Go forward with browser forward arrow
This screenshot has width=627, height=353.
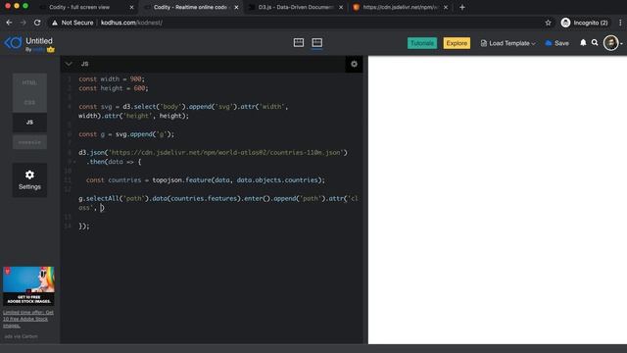(23, 23)
